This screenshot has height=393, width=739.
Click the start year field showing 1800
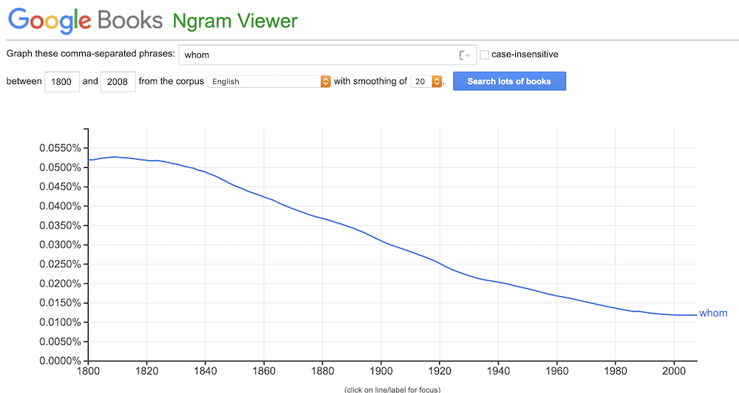coord(62,81)
